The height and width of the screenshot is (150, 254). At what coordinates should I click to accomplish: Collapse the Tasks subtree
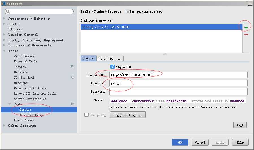click(10, 104)
